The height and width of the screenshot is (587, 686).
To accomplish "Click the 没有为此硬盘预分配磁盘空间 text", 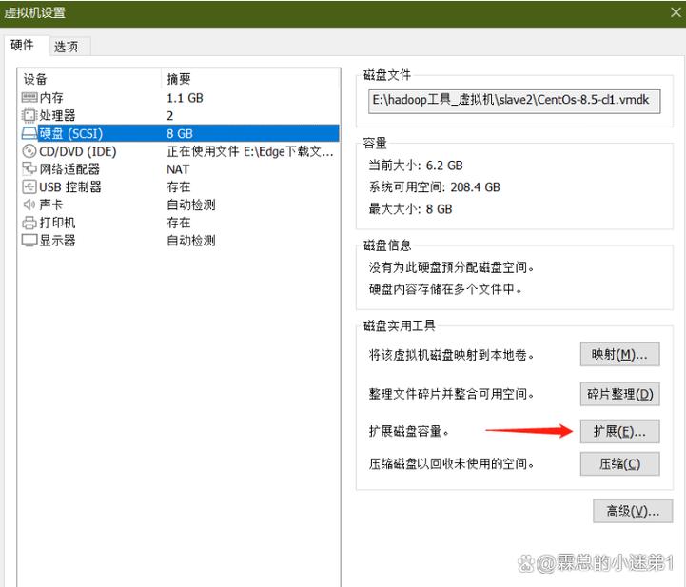I will (452, 267).
